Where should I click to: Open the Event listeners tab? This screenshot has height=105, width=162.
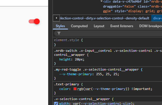(122, 26)
